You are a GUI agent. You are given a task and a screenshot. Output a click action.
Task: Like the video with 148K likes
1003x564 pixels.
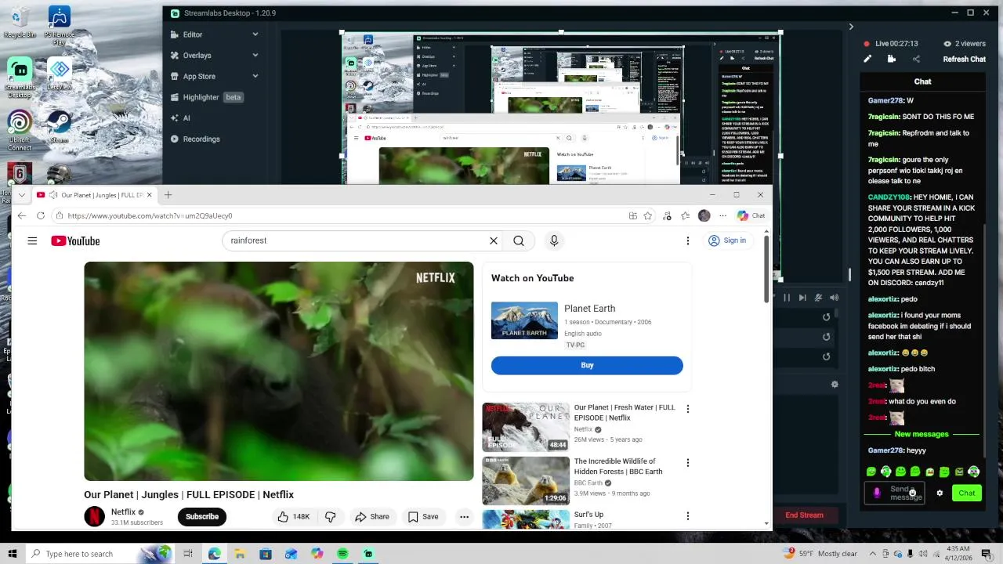[x=293, y=516]
